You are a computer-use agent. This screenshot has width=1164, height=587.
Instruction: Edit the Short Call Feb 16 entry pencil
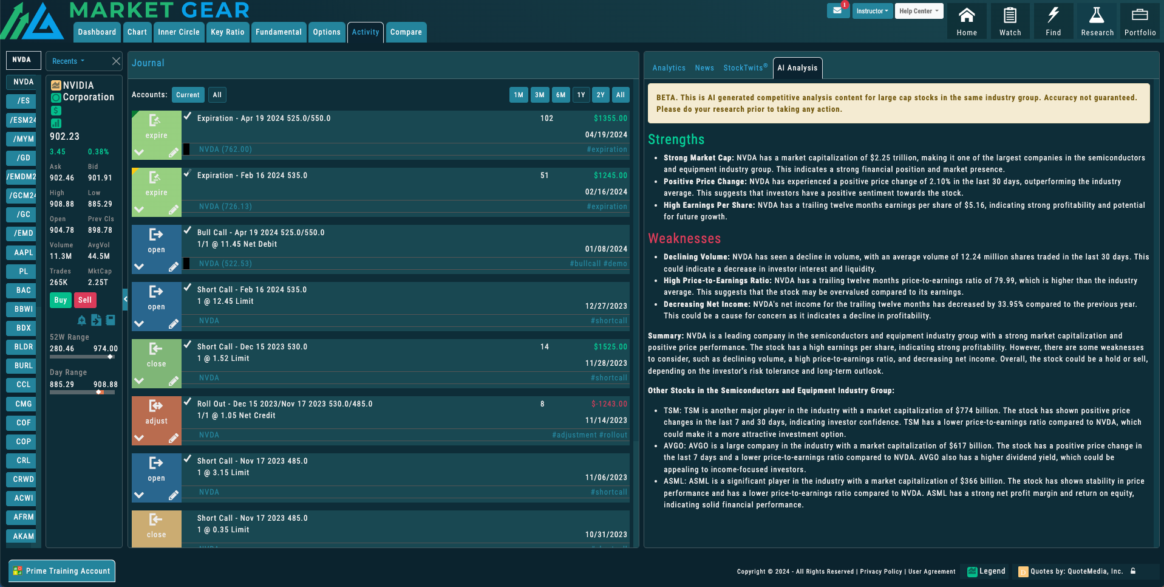[173, 324]
